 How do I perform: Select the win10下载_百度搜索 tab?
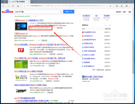[x=18, y=2]
